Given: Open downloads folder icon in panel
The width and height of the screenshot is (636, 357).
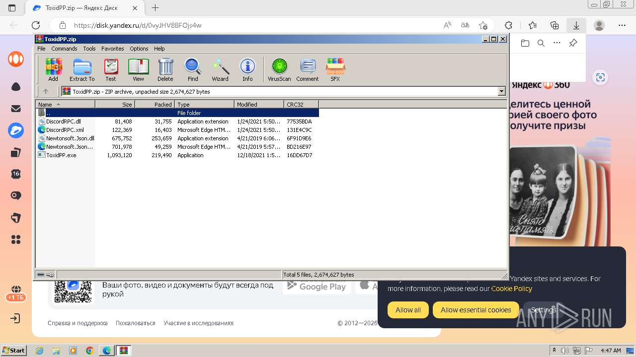Looking at the screenshot, I should [x=525, y=43].
